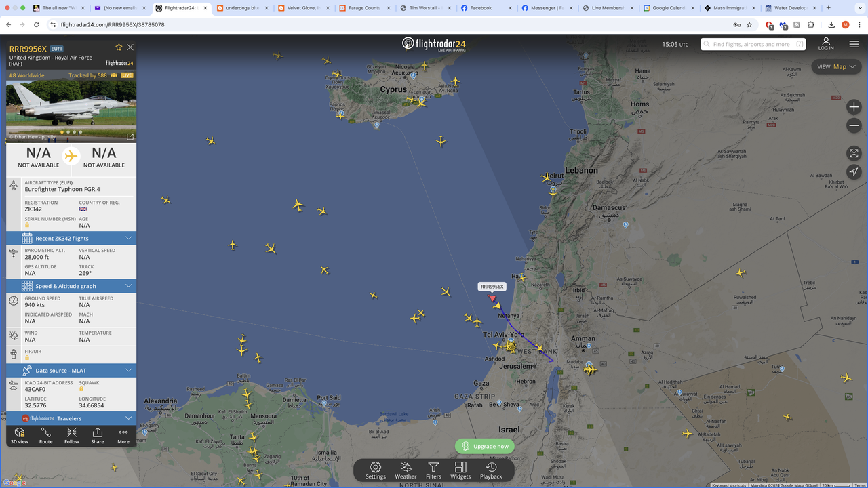Click the Flightradar24 logo
The height and width of the screenshot is (488, 868).
point(434,44)
